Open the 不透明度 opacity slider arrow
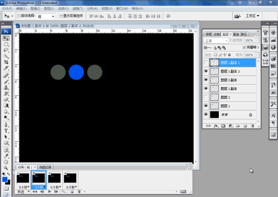The height and width of the screenshot is (197, 278). [257, 40]
